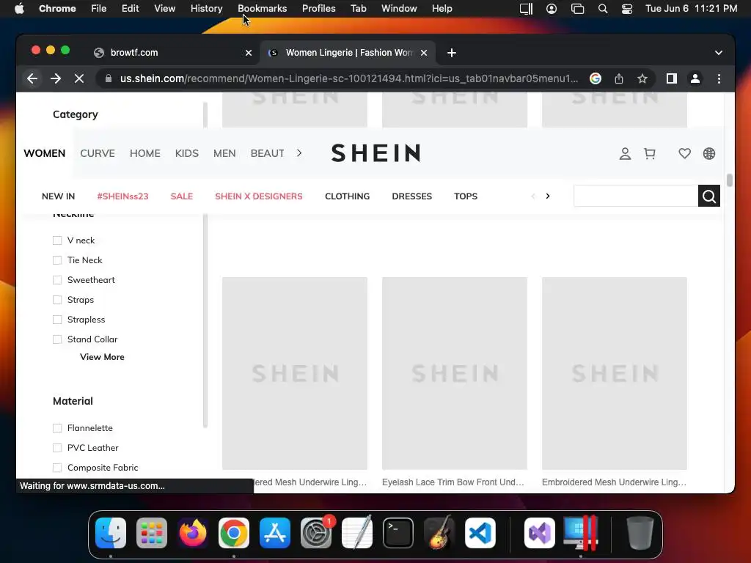Screen dimensions: 751x563
Task: Click the Google icon in address bar
Action: point(596,78)
